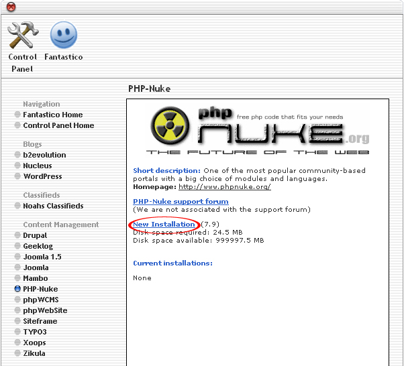Screen dimensions: 404x366
Task: Select Xoops from the list
Action: [x=34, y=343]
